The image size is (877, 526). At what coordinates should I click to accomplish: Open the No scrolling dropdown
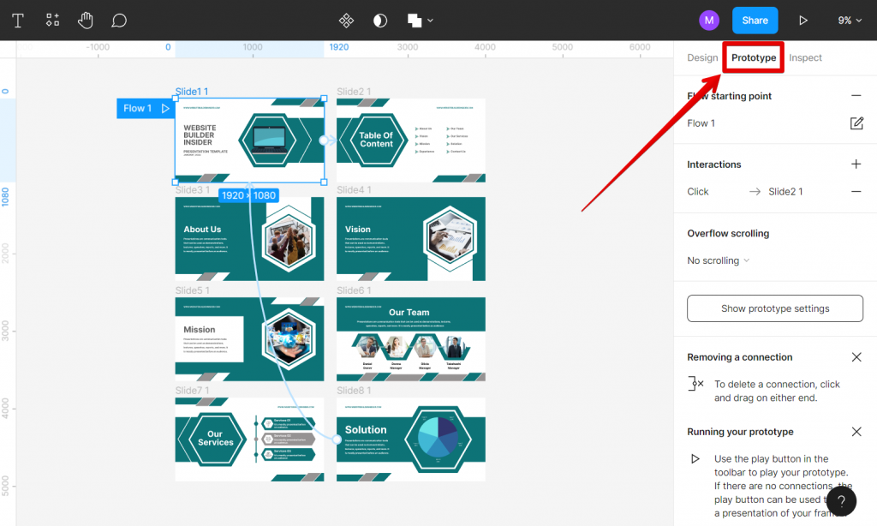click(718, 260)
